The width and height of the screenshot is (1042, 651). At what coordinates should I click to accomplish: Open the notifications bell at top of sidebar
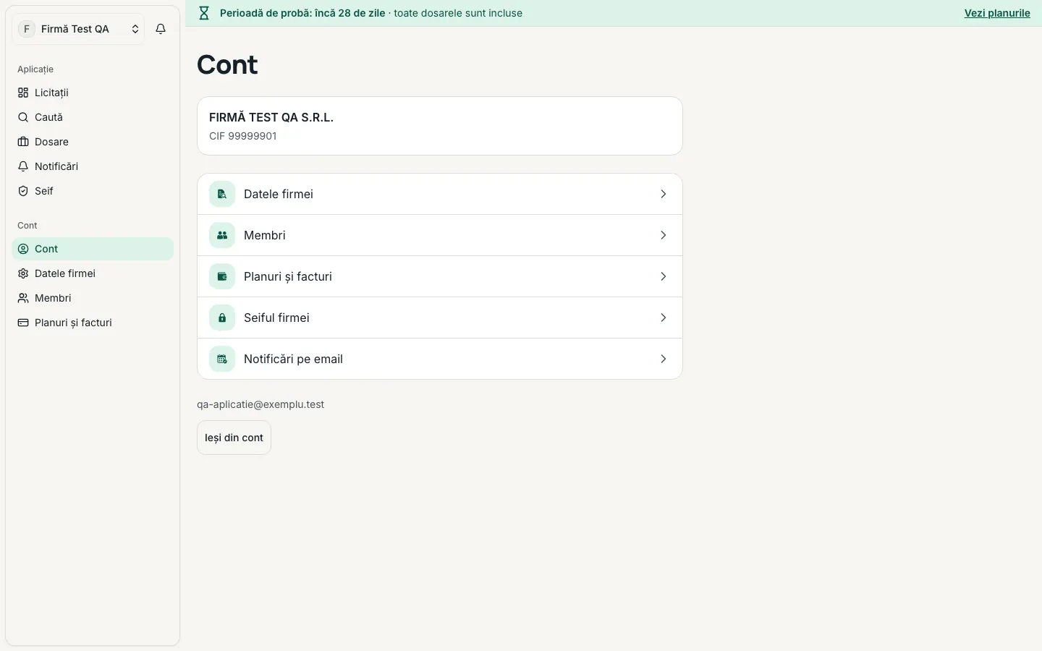(x=161, y=29)
